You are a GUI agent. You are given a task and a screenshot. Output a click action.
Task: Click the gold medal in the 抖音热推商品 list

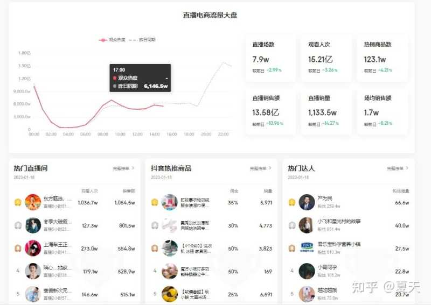coord(155,203)
